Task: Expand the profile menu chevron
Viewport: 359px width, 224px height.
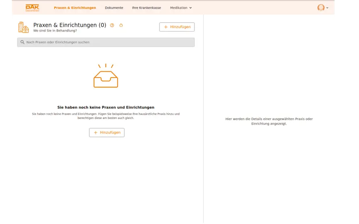Action: tap(327, 8)
